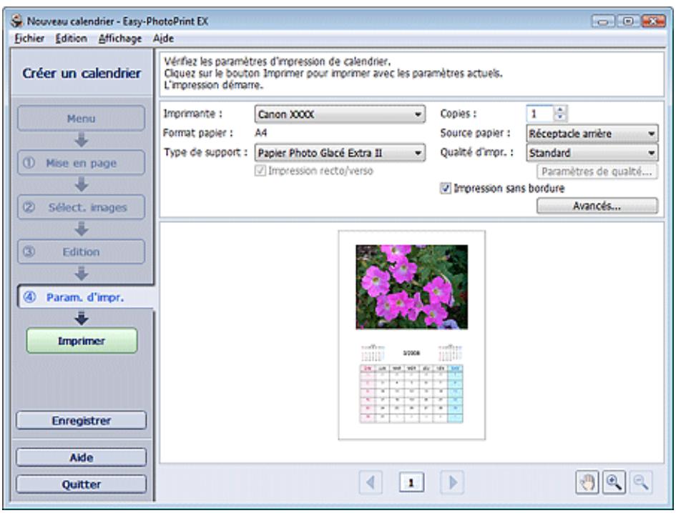Image resolution: width=676 pixels, height=513 pixels.
Task: Minimize the Easy-PhotoPrint EX window
Action: pyautogui.click(x=603, y=21)
